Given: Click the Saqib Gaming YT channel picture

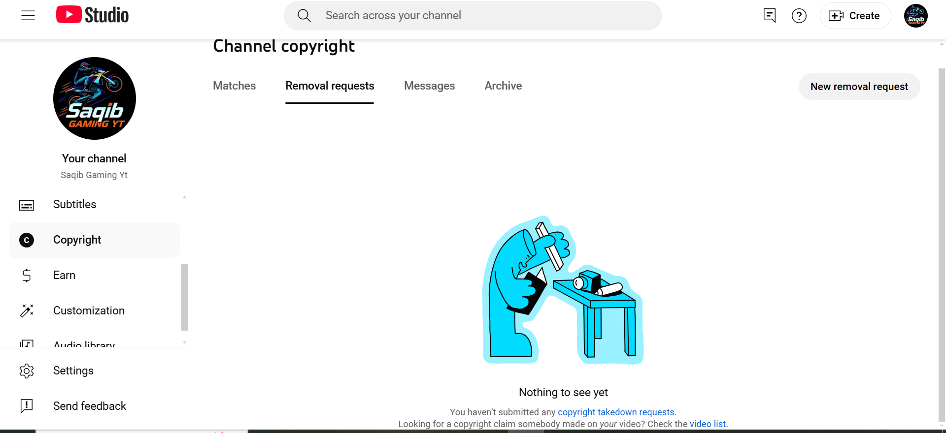Looking at the screenshot, I should pos(95,98).
